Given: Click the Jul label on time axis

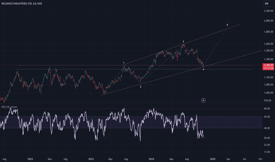Looking at the screenshot, I should [244, 159].
